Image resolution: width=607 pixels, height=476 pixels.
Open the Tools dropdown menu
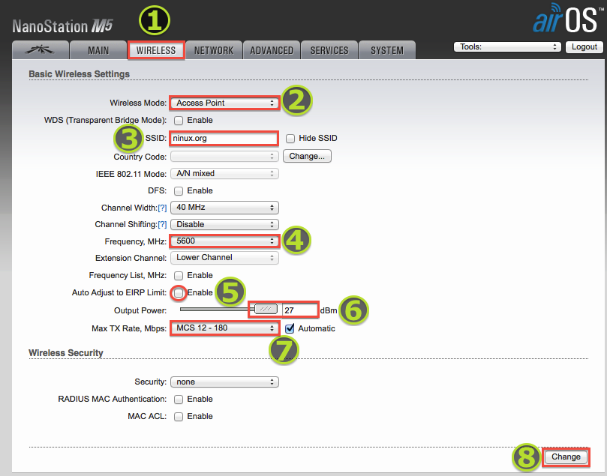click(507, 46)
